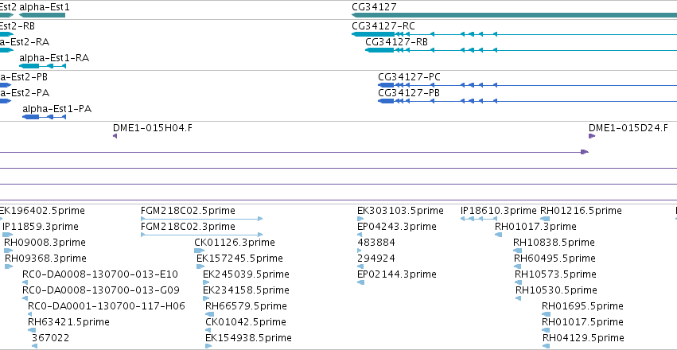Select the FGM218C02.3prime EST span
This screenshot has width=677, height=350.
coord(201,235)
